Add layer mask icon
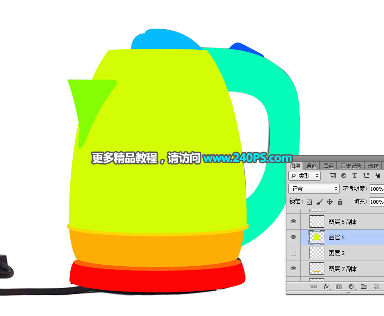 (x=339, y=286)
